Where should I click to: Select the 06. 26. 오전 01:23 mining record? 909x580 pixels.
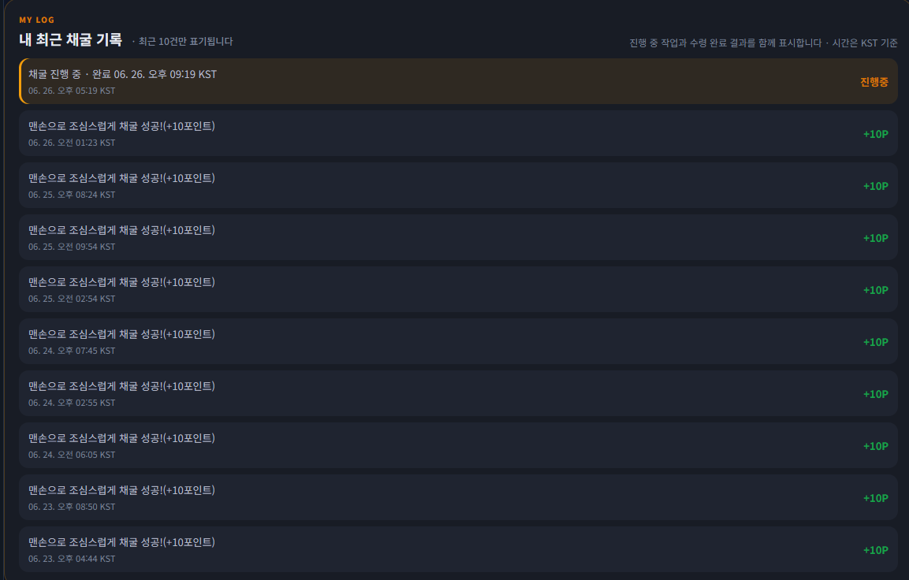point(458,133)
